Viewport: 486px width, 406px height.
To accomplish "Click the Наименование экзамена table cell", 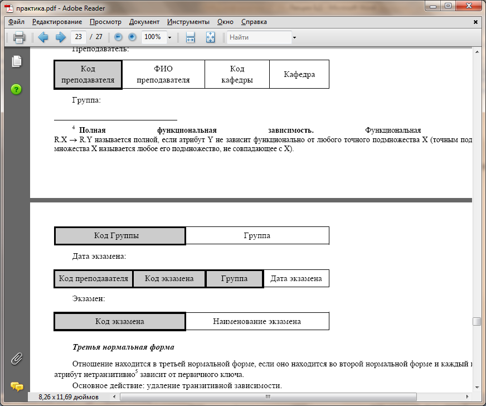I will click(x=257, y=322).
